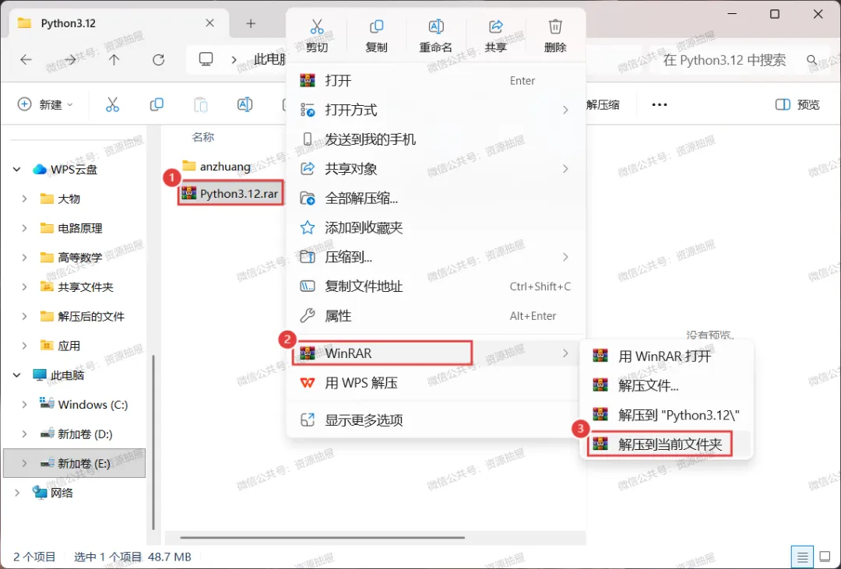Viewport: 841px width, 569px height.
Task: Click the Share icon in context menu
Action: click(x=495, y=26)
